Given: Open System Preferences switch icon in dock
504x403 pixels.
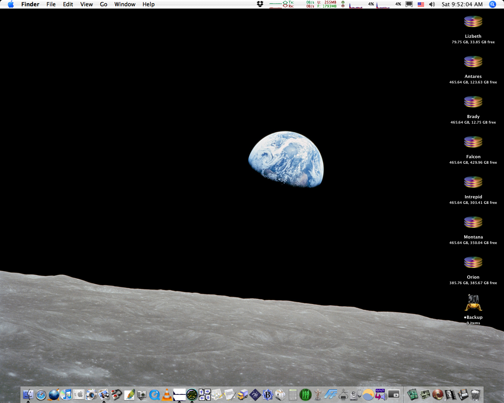Looking at the screenshot, I should (79, 394).
